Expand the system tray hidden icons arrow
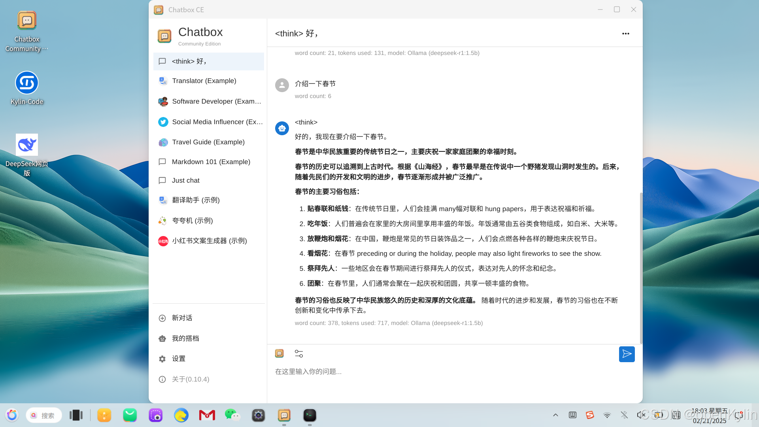This screenshot has height=427, width=759. [555, 415]
